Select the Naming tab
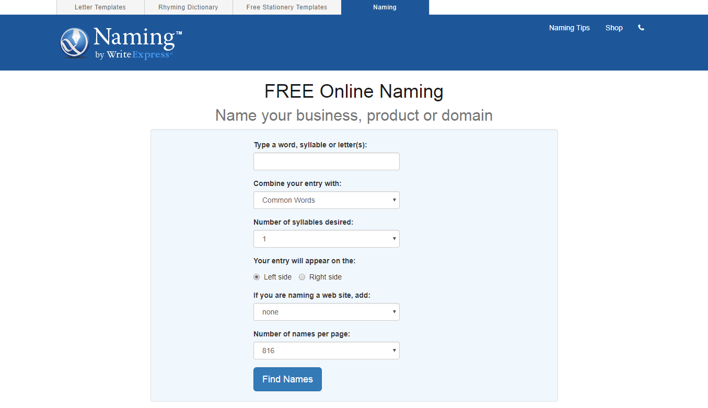708x408 pixels. click(385, 7)
